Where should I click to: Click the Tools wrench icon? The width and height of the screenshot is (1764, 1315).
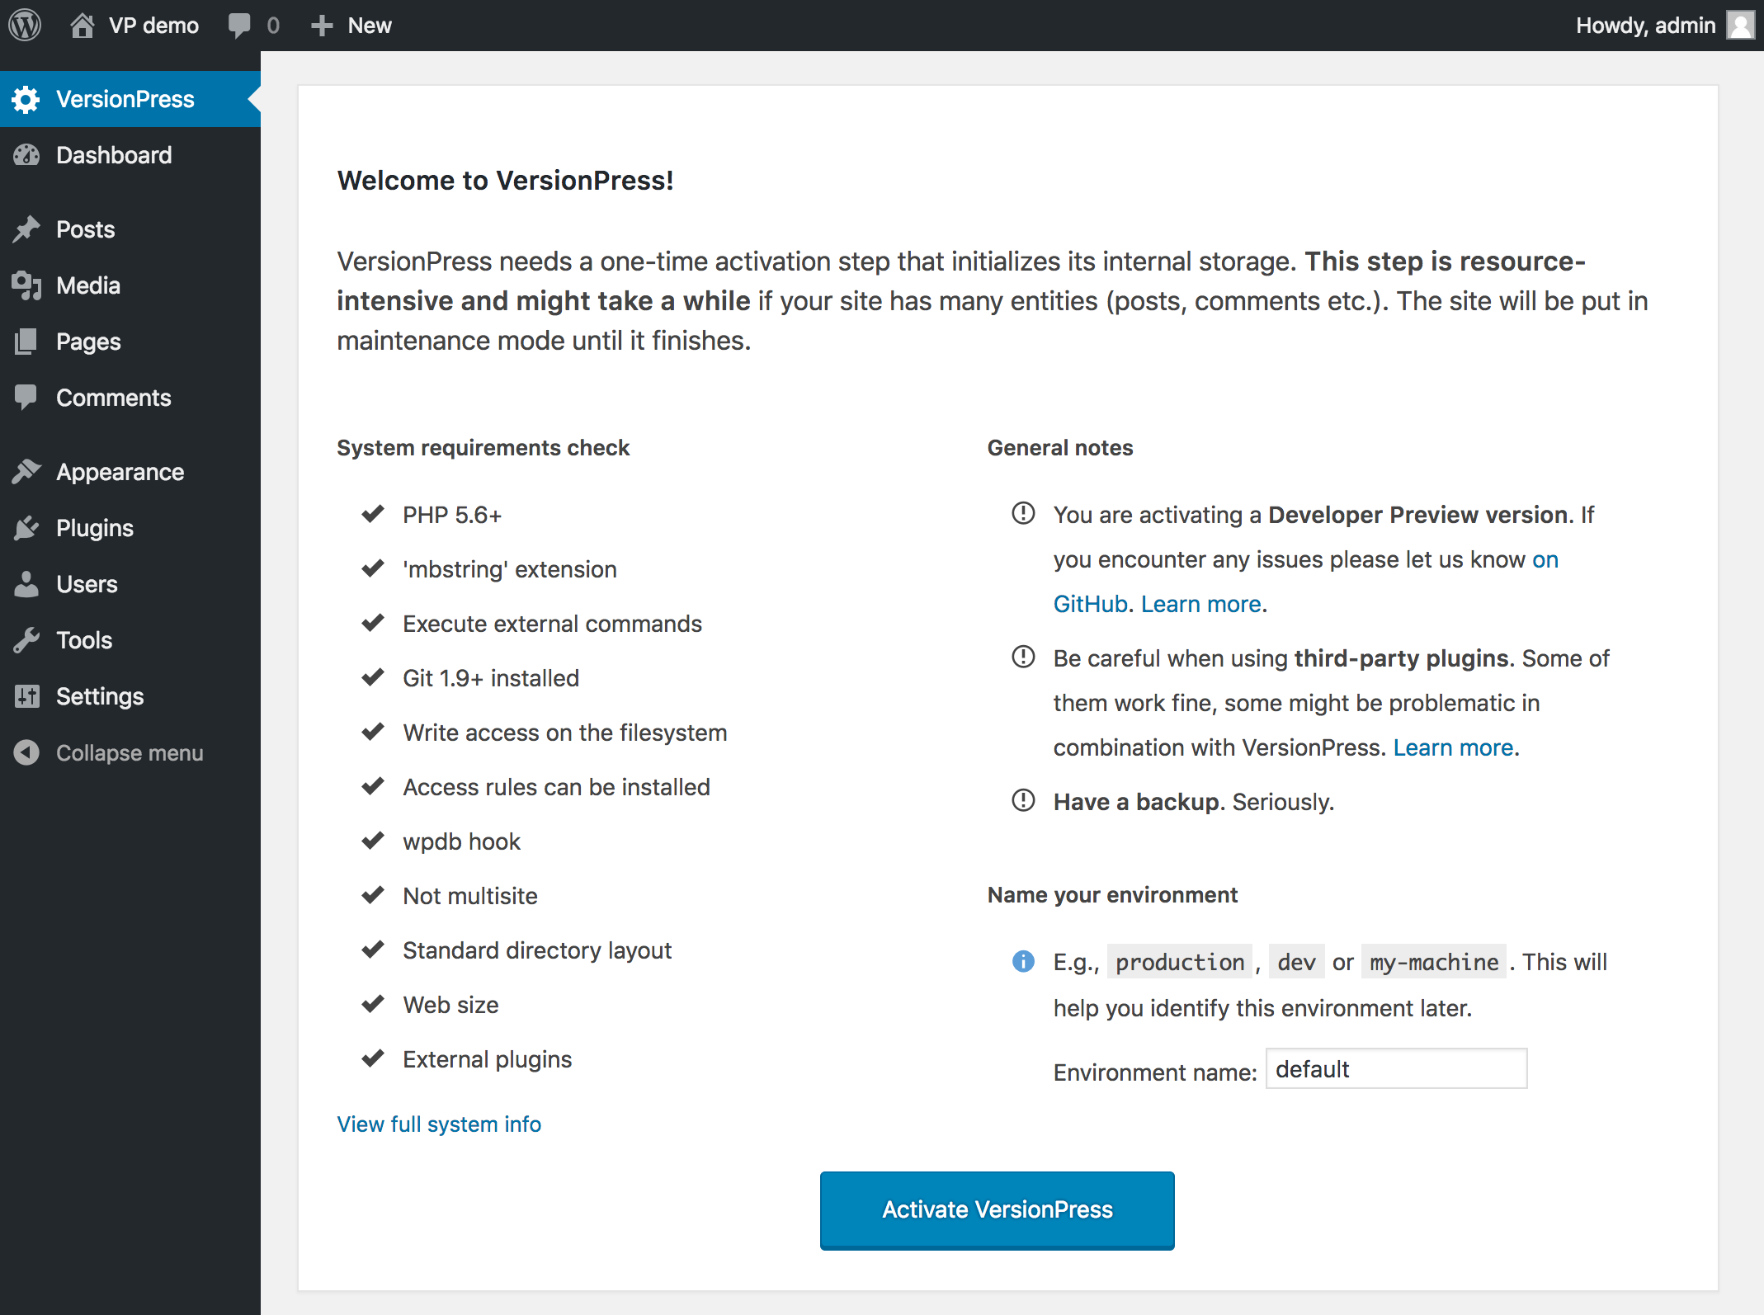click(26, 640)
